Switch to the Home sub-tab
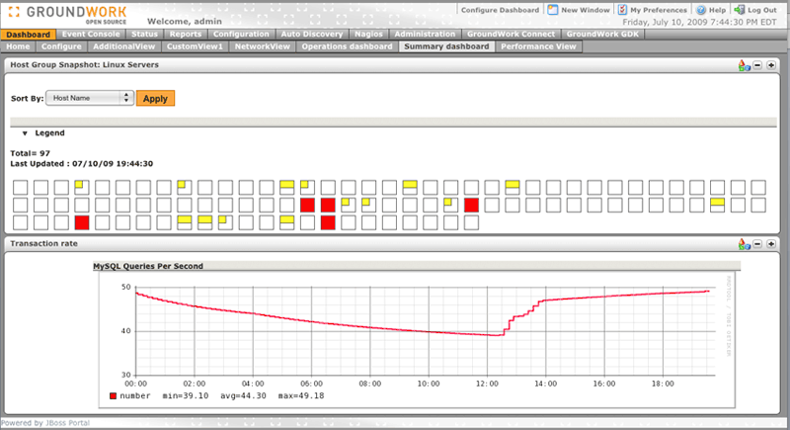Screen dimensions: 790x430 [x=18, y=46]
